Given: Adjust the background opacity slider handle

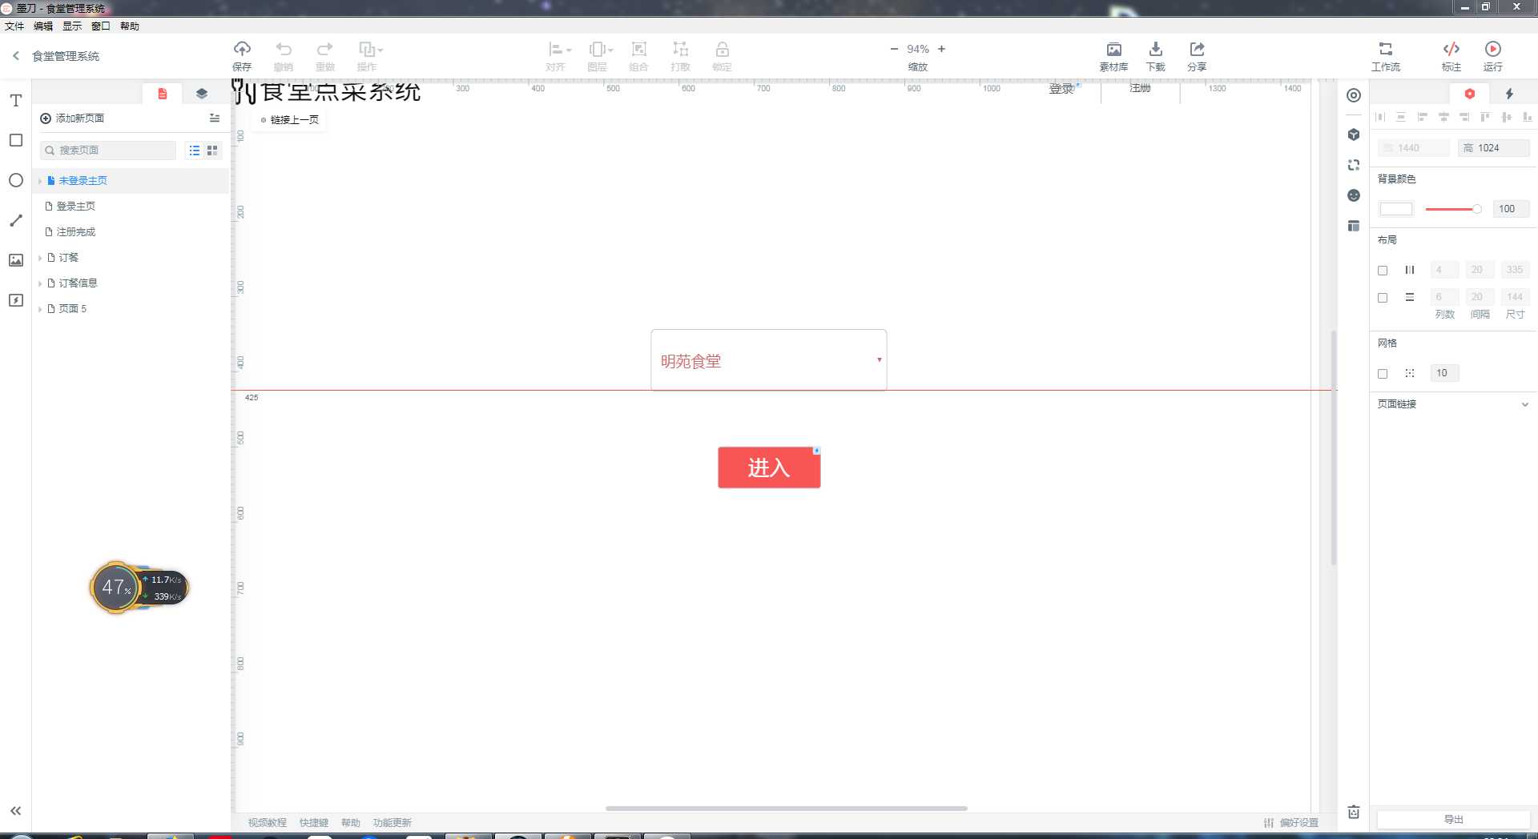Looking at the screenshot, I should (x=1476, y=209).
